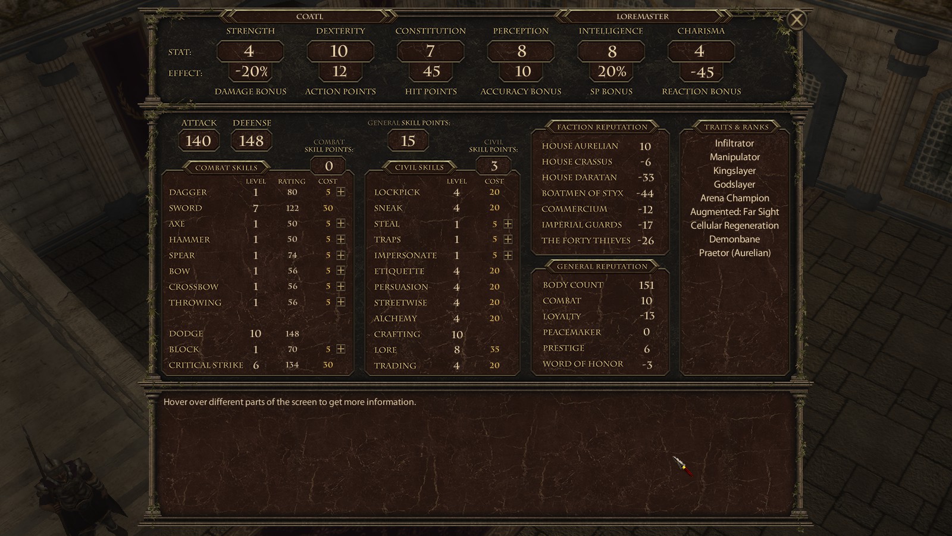The width and height of the screenshot is (952, 536).
Task: Click the Civil Skill Points value 3
Action: pyautogui.click(x=494, y=166)
